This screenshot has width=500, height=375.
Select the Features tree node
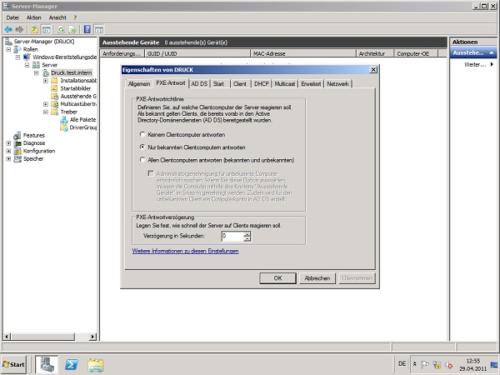tap(34, 135)
